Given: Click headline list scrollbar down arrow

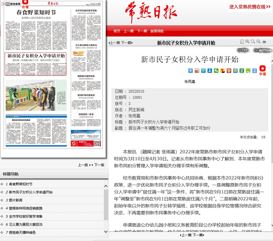Looking at the screenshot, I should (106, 232).
